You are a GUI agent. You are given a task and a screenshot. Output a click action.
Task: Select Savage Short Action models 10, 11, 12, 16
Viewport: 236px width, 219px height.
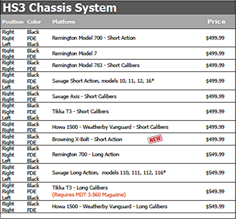click(103, 81)
